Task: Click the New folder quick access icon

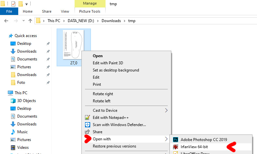Action: [21, 4]
